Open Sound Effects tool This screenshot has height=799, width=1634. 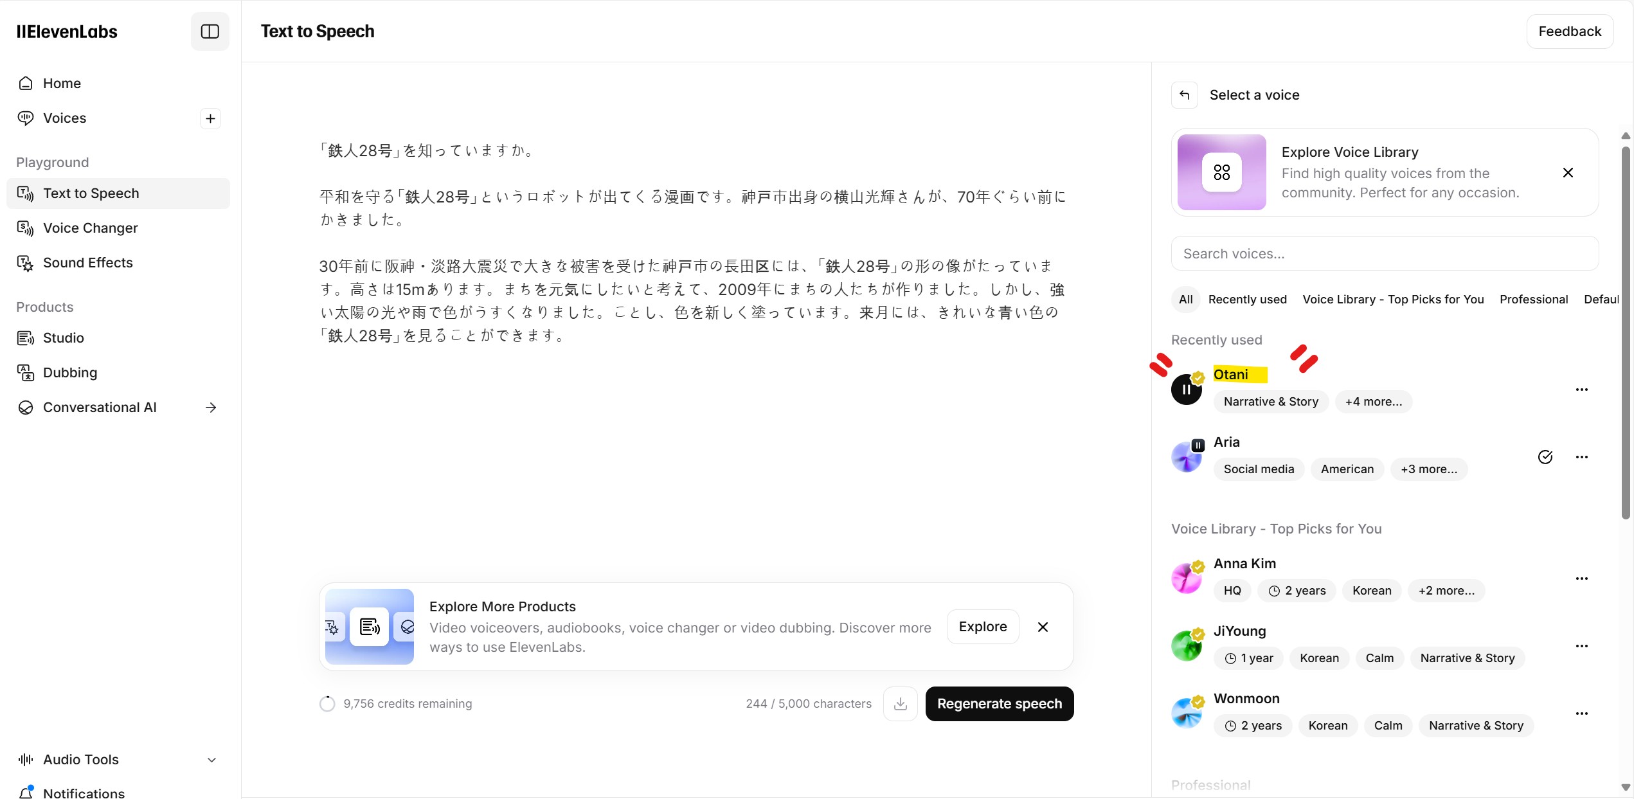point(118,263)
